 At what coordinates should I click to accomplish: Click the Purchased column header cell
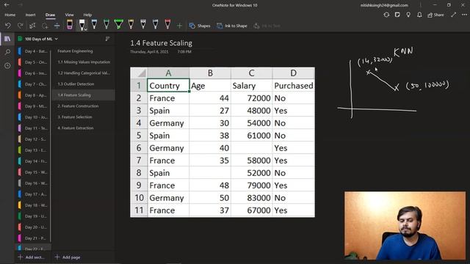point(294,86)
